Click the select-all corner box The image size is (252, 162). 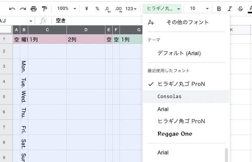point(6,30)
